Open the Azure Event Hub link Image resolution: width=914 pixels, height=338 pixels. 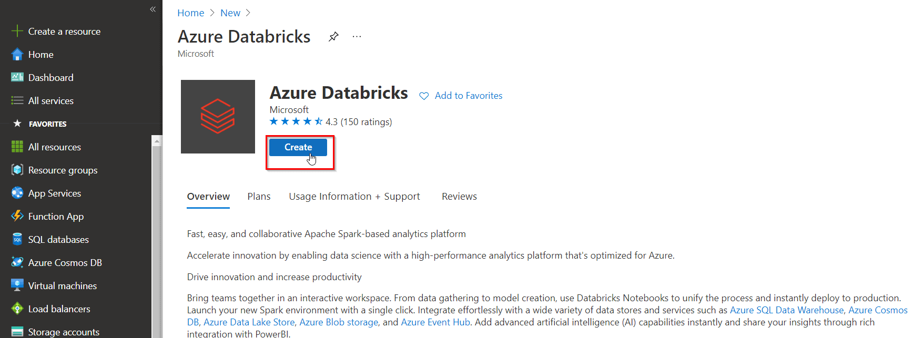coord(435,322)
